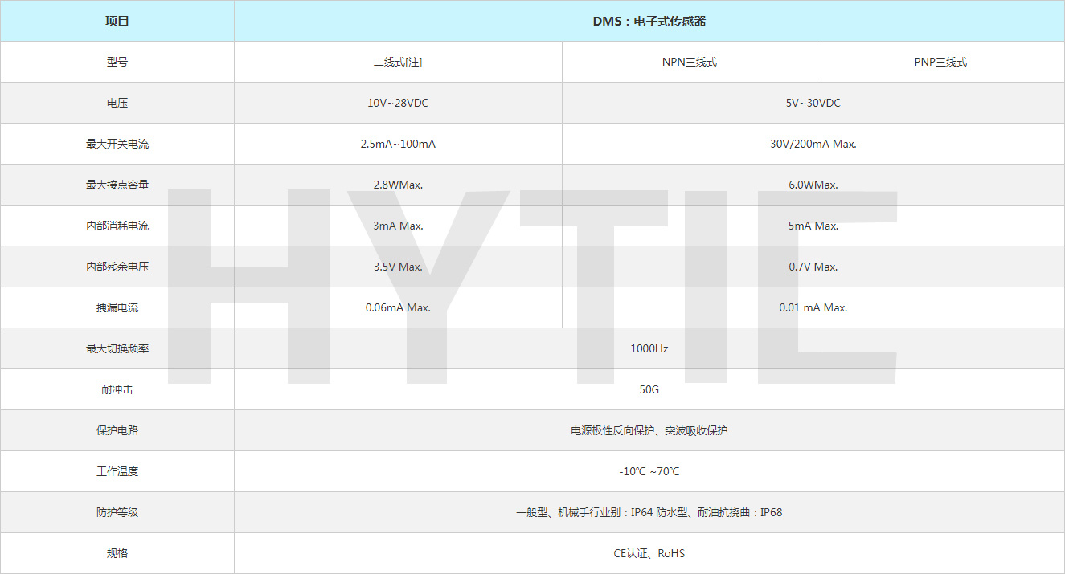
Task: Click the CE认证、RoHS value
Action: tap(649, 553)
